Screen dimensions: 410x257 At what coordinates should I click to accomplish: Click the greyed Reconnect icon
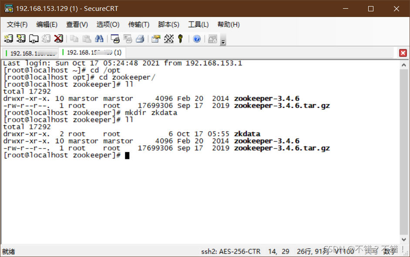coord(46,39)
